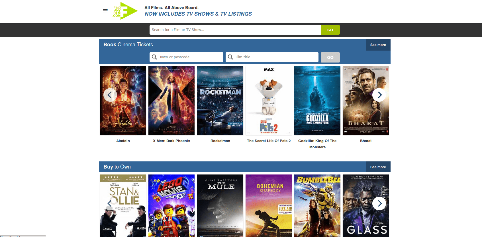Click Godzilla: King Of The Monsters title
The width and height of the screenshot is (482, 237).
[317, 144]
